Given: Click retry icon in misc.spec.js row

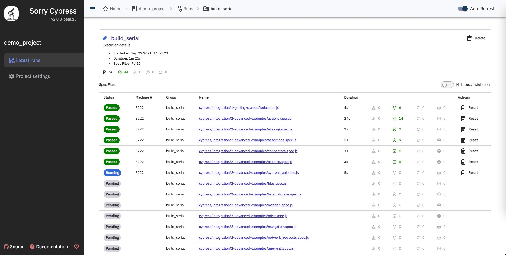Looking at the screenshot, I should point(418,216).
